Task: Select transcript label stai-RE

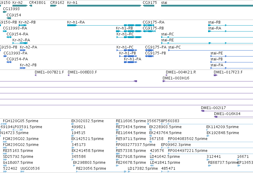Action: pyautogui.click(x=167, y=40)
